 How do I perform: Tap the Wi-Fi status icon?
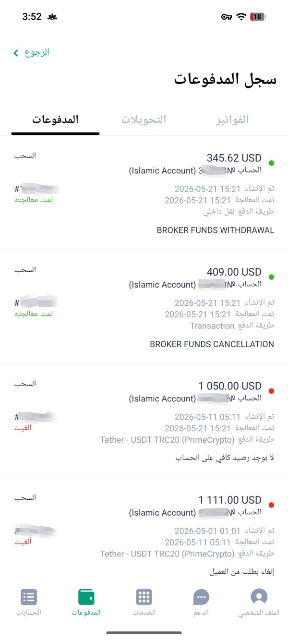tap(241, 17)
